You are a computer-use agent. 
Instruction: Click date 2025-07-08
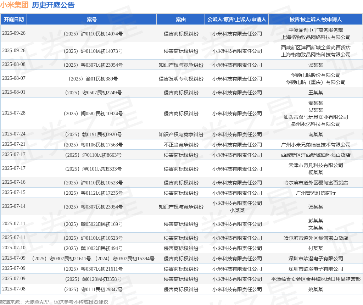[14, 289]
